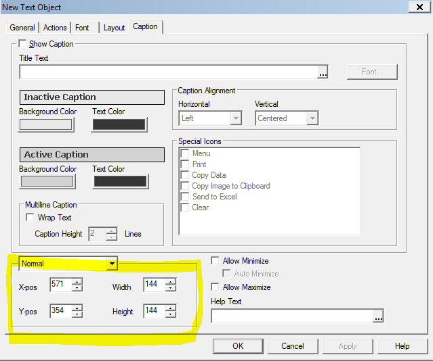Increase the Height value
433x361 pixels.
[x=171, y=308]
